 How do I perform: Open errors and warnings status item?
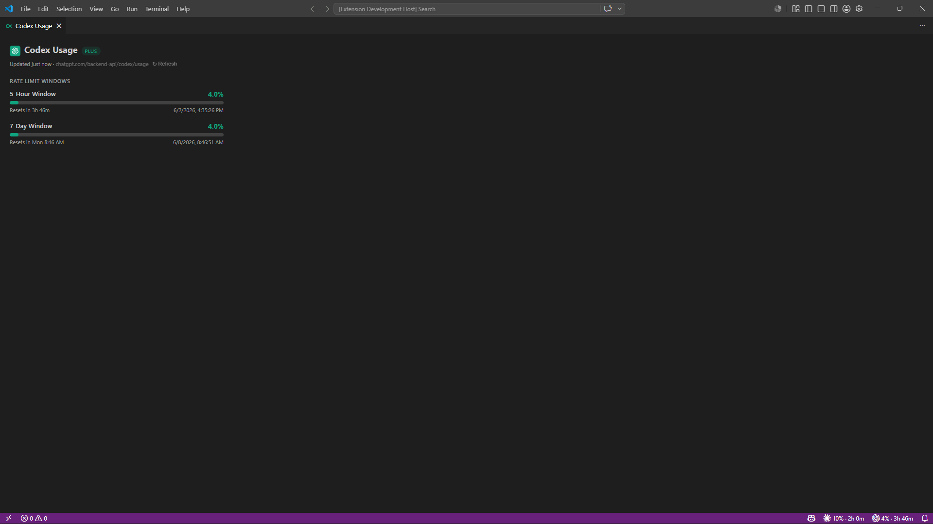click(34, 518)
